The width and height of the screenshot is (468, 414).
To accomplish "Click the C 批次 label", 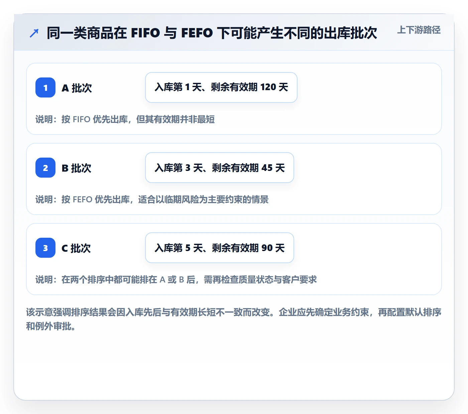I will pyautogui.click(x=76, y=248).
